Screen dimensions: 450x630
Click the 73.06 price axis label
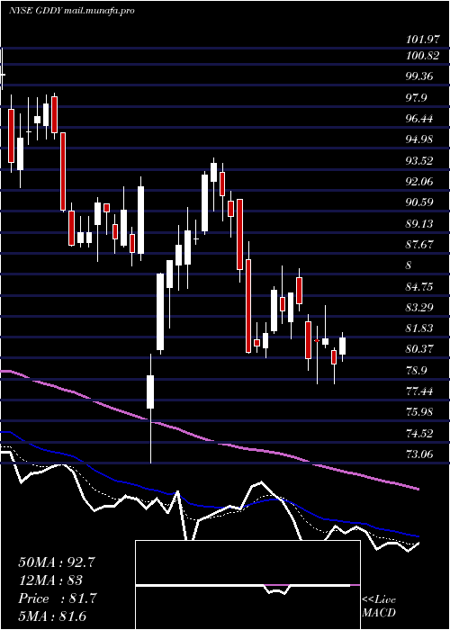(419, 454)
